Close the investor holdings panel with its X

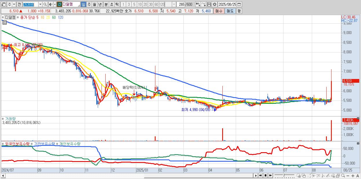click(x=358, y=143)
